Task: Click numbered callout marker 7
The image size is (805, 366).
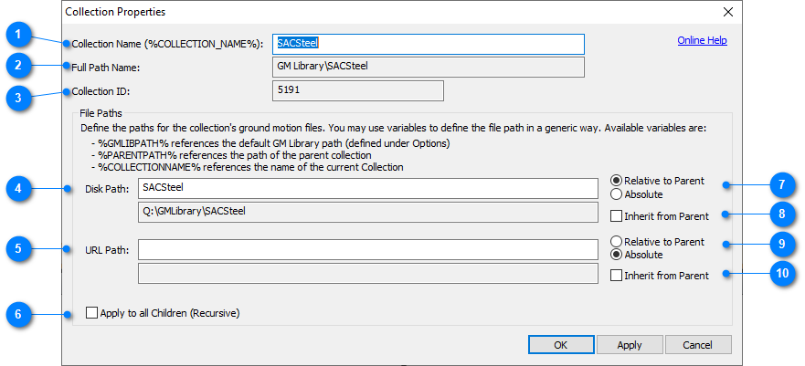Action: click(x=782, y=185)
